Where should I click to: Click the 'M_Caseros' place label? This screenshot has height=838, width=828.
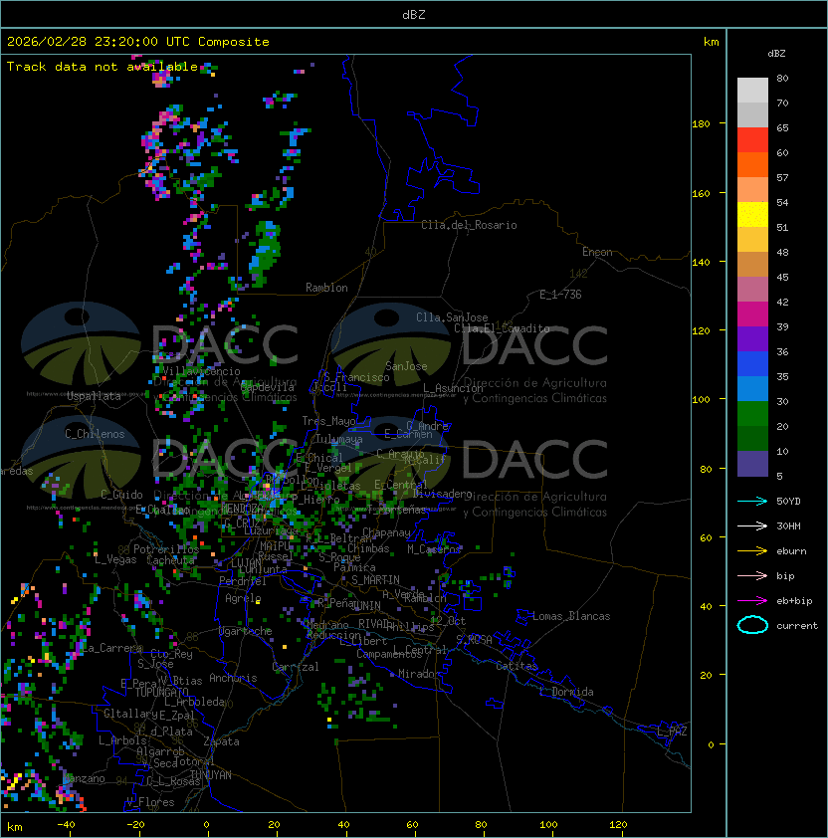(434, 548)
